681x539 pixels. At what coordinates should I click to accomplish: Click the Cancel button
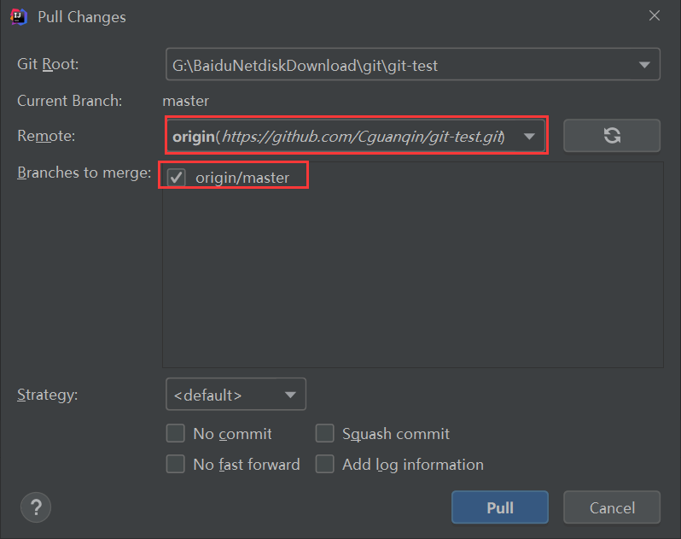point(612,507)
